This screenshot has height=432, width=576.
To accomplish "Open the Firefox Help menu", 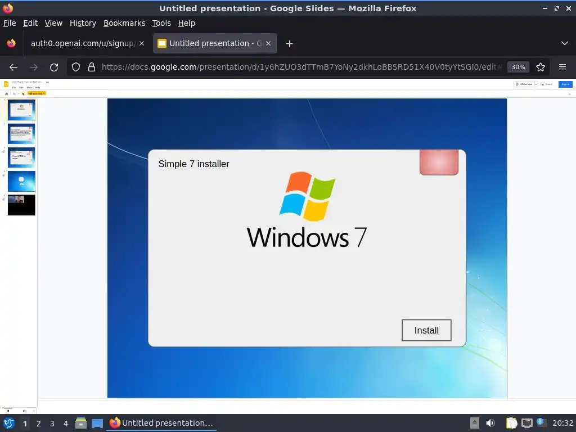I will click(x=187, y=23).
